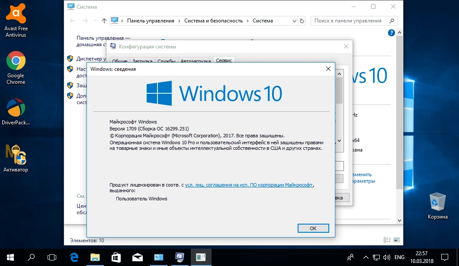The height and width of the screenshot is (266, 459).
Task: Go forward in the Система window
Action: [85, 21]
